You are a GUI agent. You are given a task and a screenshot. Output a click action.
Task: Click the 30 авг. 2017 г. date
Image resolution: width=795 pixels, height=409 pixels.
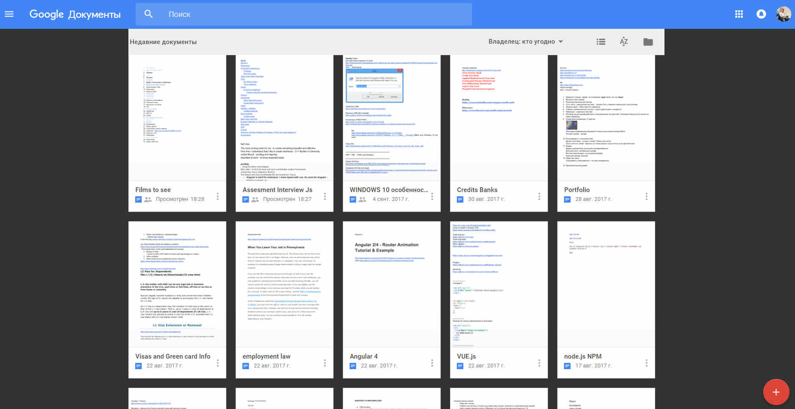[x=486, y=199]
